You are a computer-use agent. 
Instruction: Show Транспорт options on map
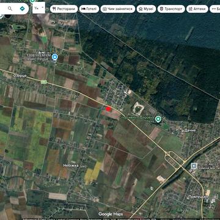tap(171, 9)
